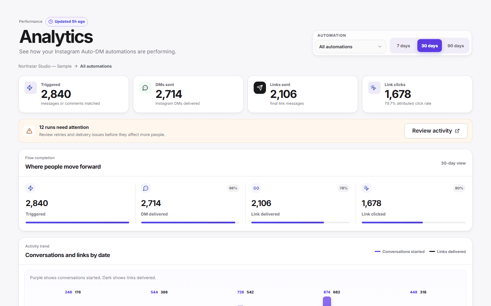Click the Link delivered progress bar

[x=300, y=223]
